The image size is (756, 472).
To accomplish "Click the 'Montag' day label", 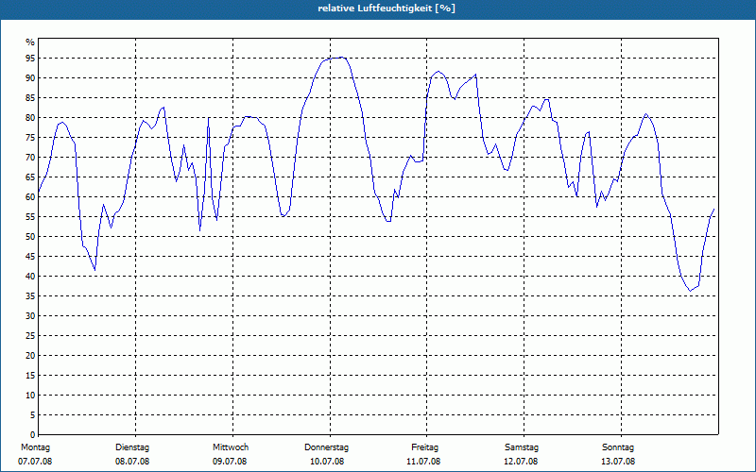I will click(x=35, y=447).
